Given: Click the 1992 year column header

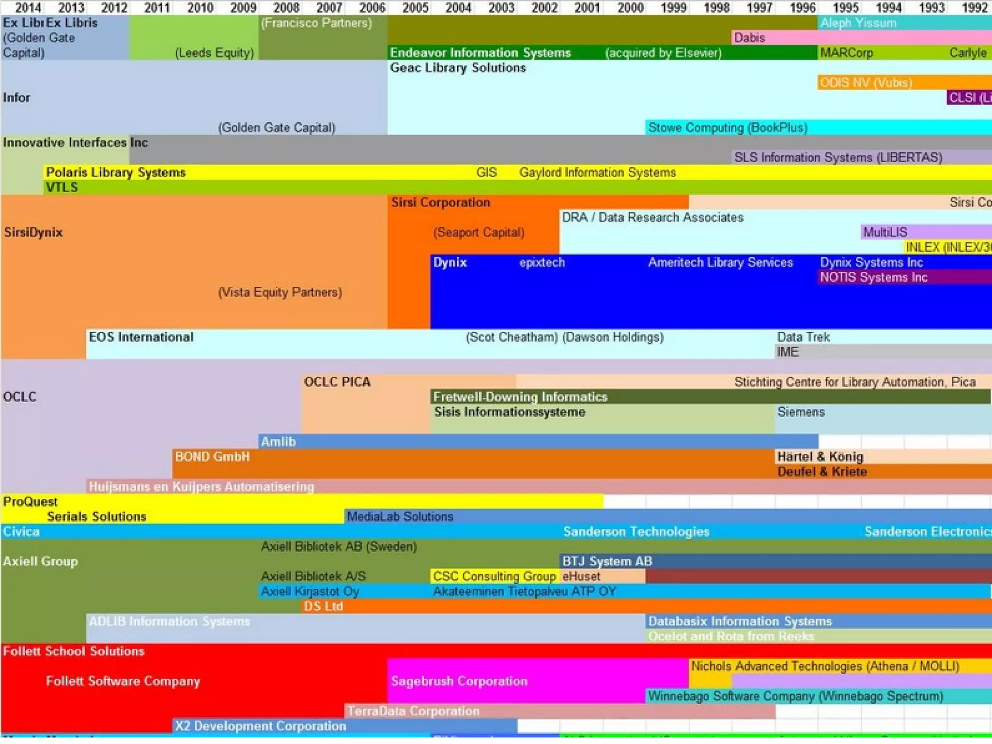Looking at the screenshot, I should tap(974, 8).
